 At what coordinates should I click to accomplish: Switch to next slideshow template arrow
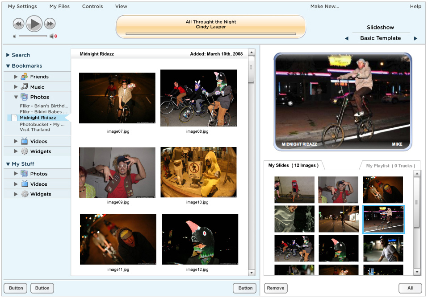(x=415, y=38)
